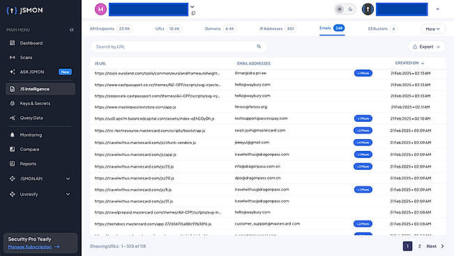The width and height of the screenshot is (454, 256).
Task: Select jeeeyul@gmail.com email
Action: tap(252, 143)
